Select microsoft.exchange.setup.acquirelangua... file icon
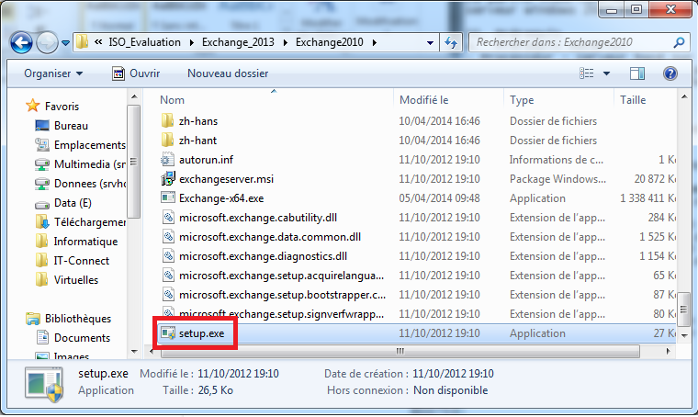 pyautogui.click(x=168, y=275)
